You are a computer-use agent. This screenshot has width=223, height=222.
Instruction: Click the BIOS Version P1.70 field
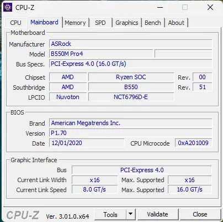(x=131, y=133)
